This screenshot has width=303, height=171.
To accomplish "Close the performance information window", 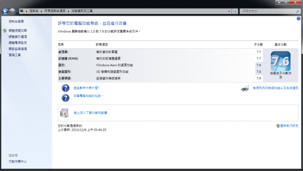I will [x=295, y=2].
